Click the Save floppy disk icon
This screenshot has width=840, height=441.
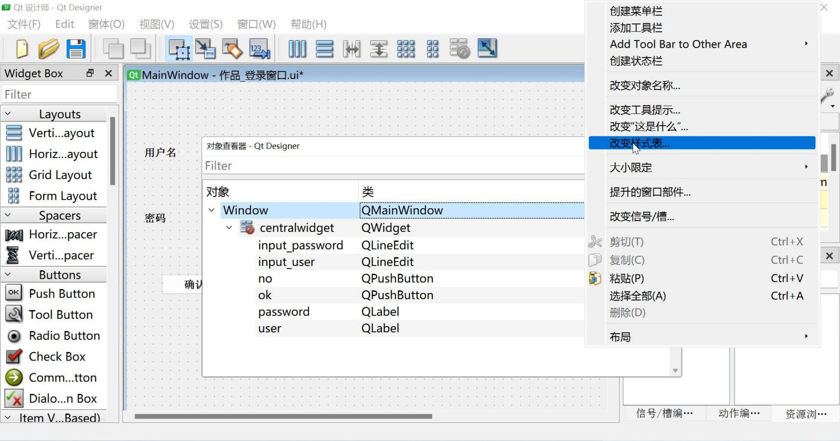click(x=76, y=49)
